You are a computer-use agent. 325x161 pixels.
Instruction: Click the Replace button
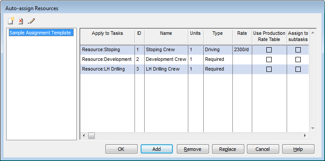point(228,149)
